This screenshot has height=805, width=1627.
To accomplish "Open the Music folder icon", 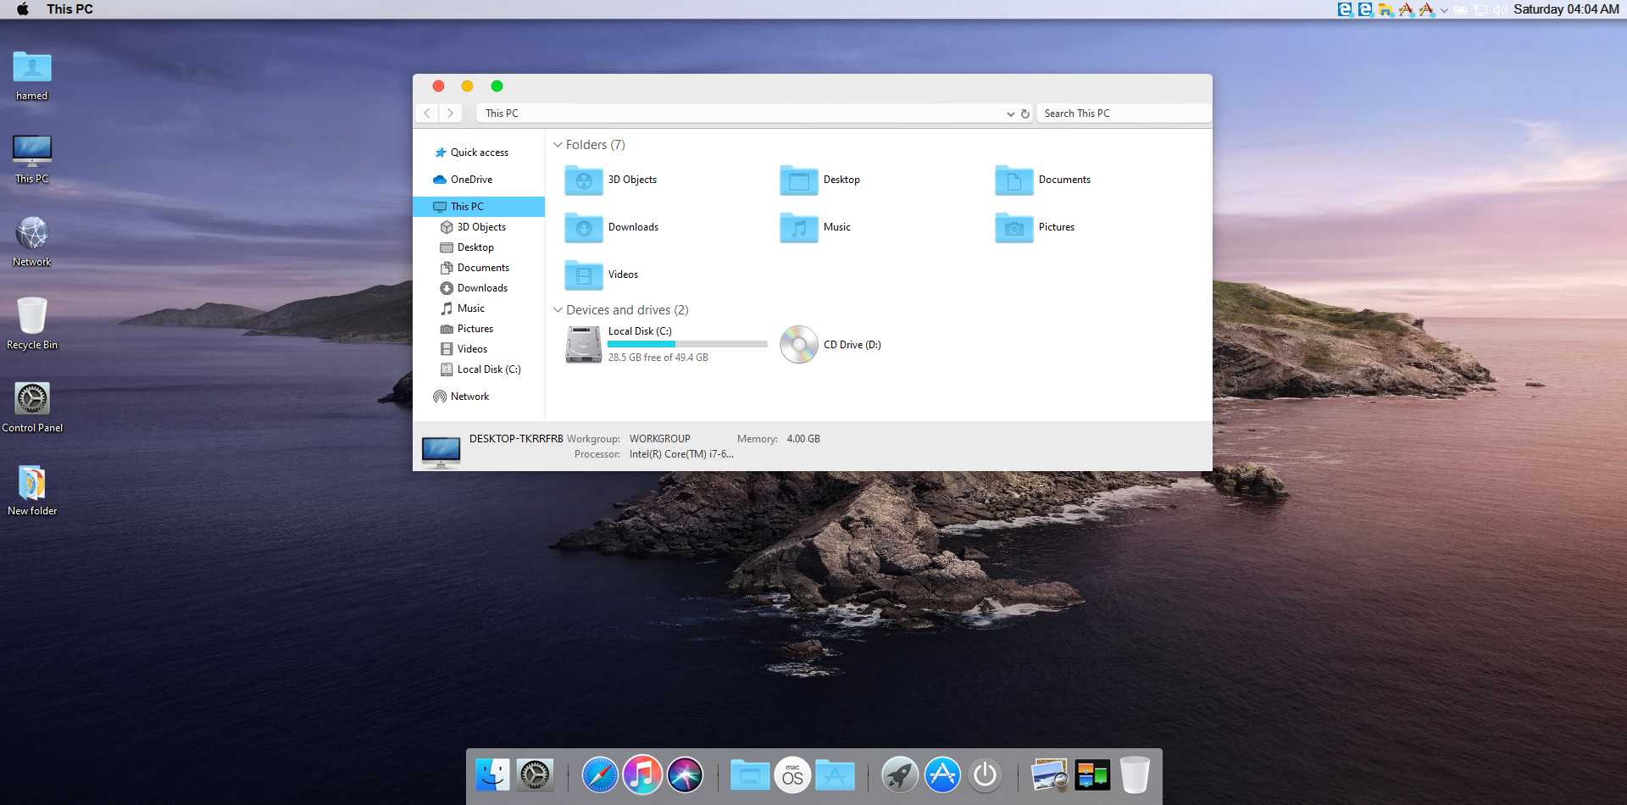I will click(x=798, y=228).
